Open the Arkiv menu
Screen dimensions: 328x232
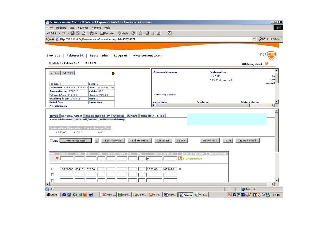(x=50, y=28)
